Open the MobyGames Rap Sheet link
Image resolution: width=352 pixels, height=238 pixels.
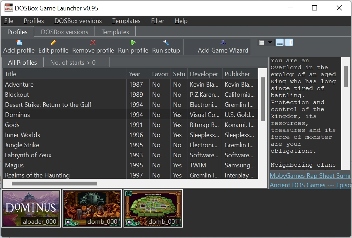[310, 176]
